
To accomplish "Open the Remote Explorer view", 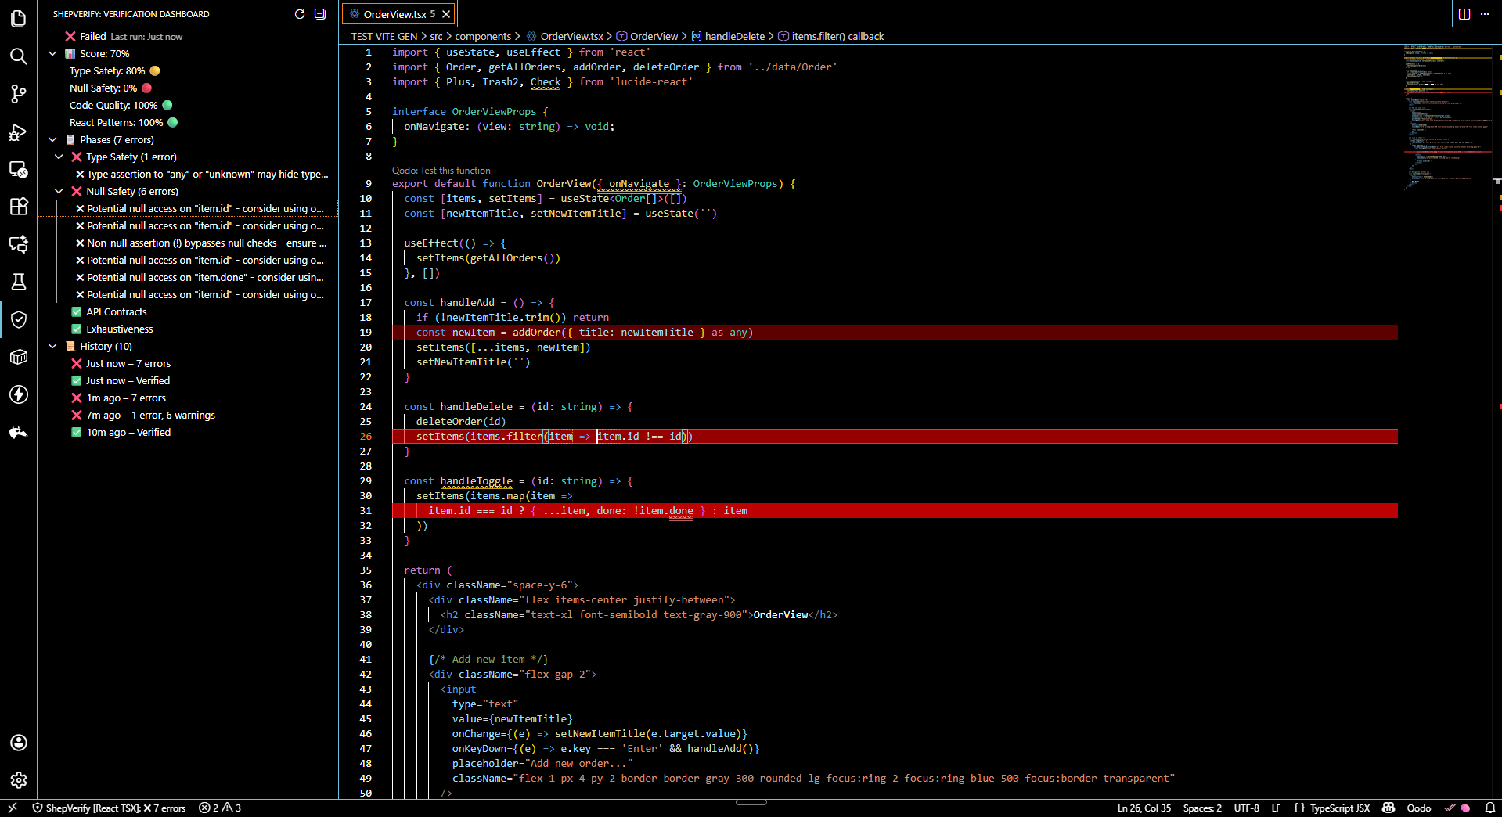I will 18,169.
